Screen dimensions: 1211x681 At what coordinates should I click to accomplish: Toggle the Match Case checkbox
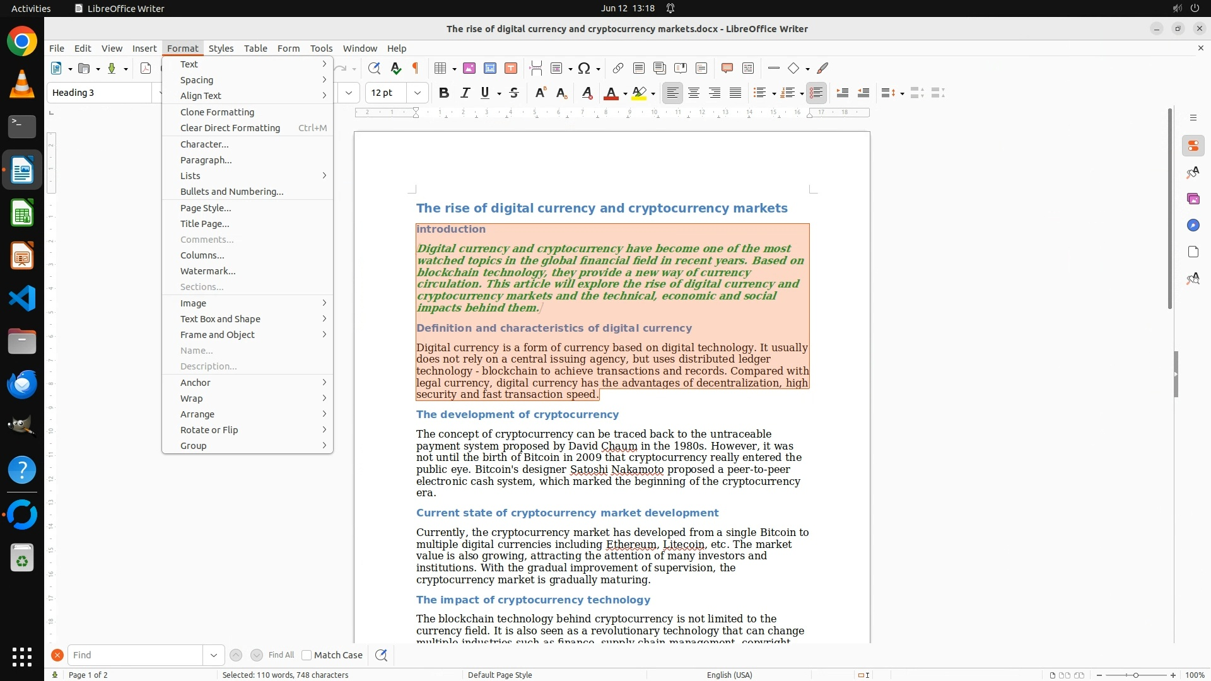[x=307, y=655]
